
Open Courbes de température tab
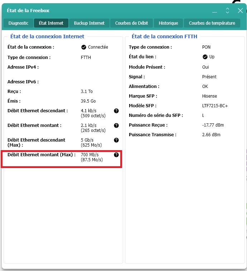[212, 23]
